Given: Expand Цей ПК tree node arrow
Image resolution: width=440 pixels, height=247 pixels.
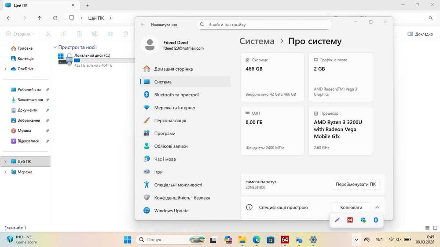Looking at the screenshot, I should tap(5, 161).
